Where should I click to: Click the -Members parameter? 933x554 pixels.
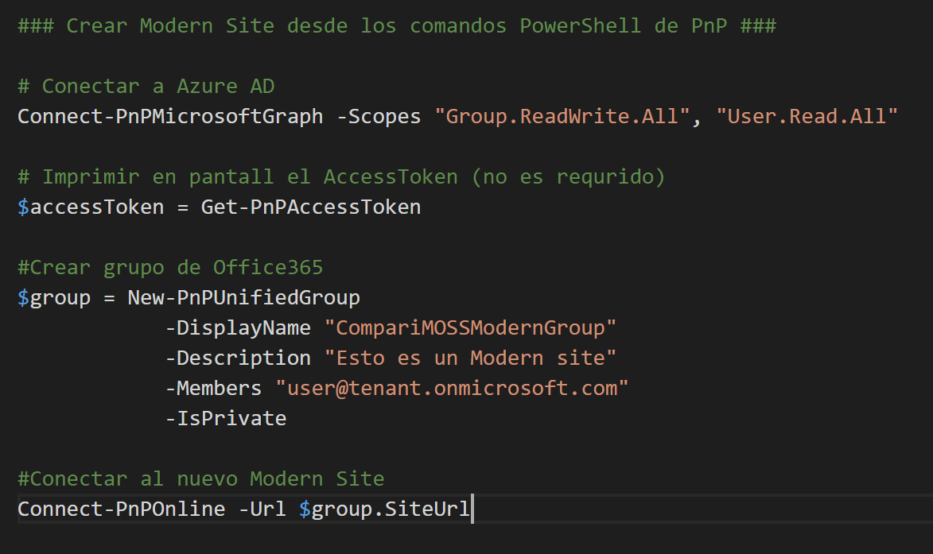(213, 388)
